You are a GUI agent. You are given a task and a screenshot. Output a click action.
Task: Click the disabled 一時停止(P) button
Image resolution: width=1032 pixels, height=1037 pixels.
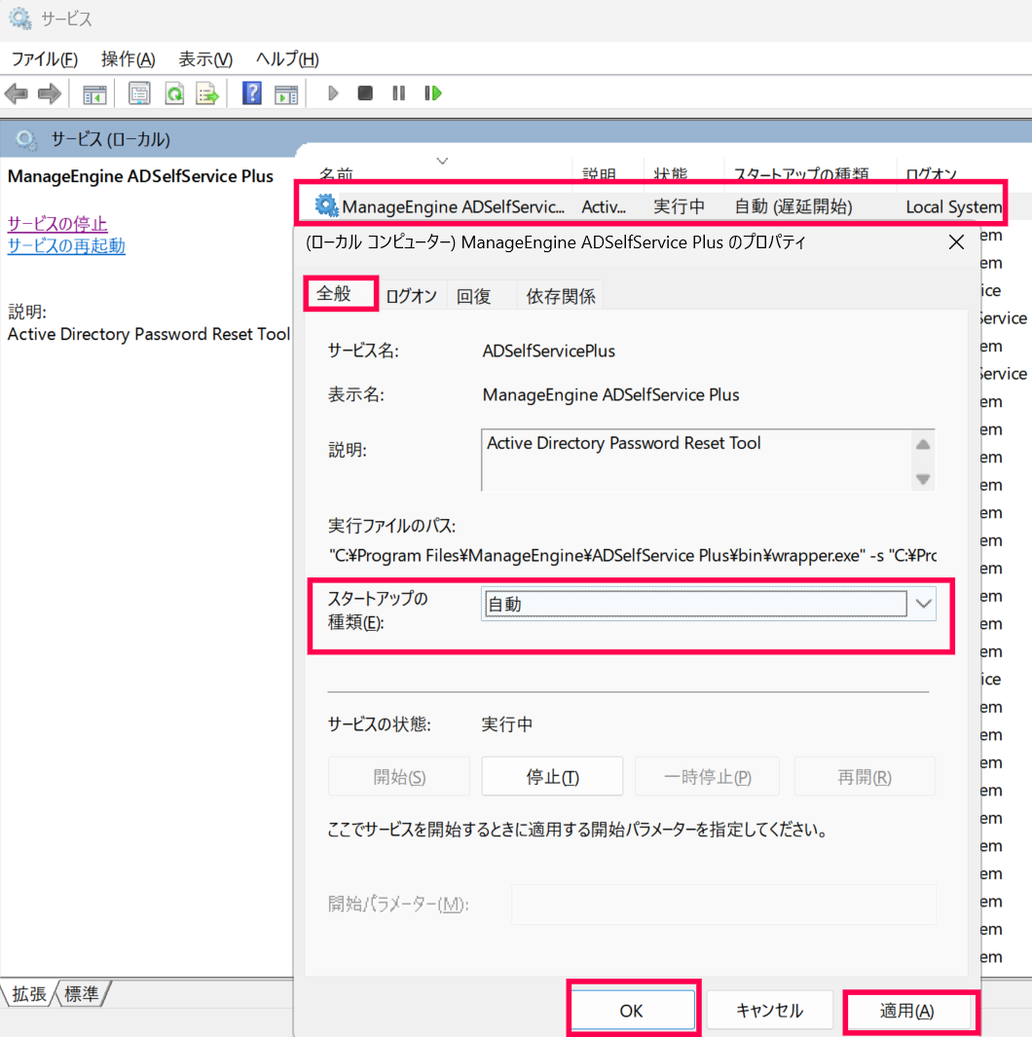point(708,776)
